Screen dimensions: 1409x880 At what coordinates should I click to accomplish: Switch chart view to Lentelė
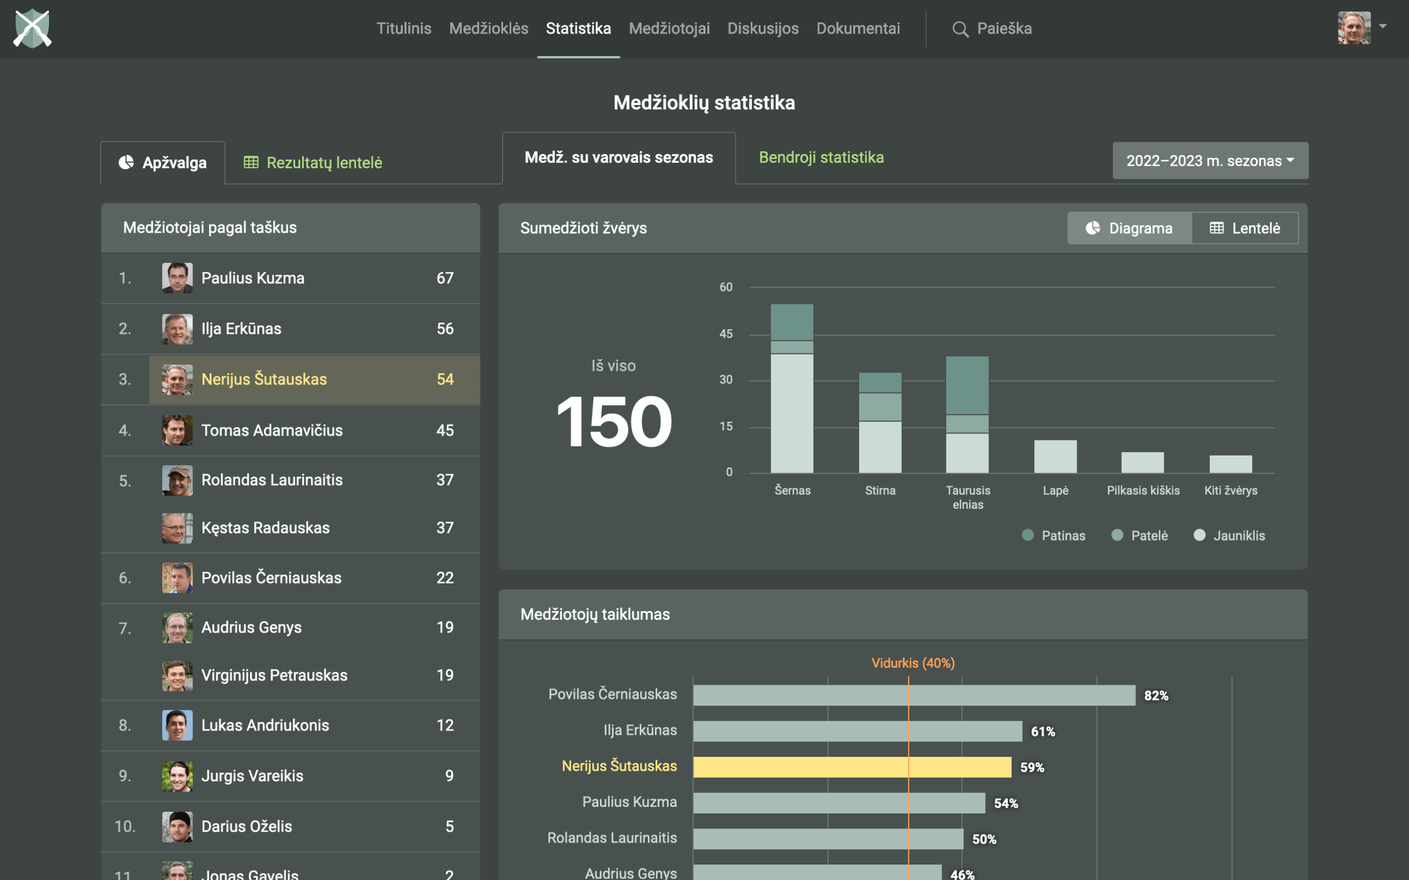[1245, 228]
